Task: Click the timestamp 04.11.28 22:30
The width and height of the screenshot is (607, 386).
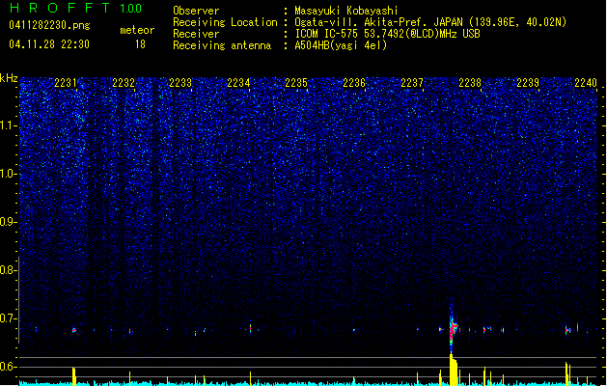Action: (49, 44)
